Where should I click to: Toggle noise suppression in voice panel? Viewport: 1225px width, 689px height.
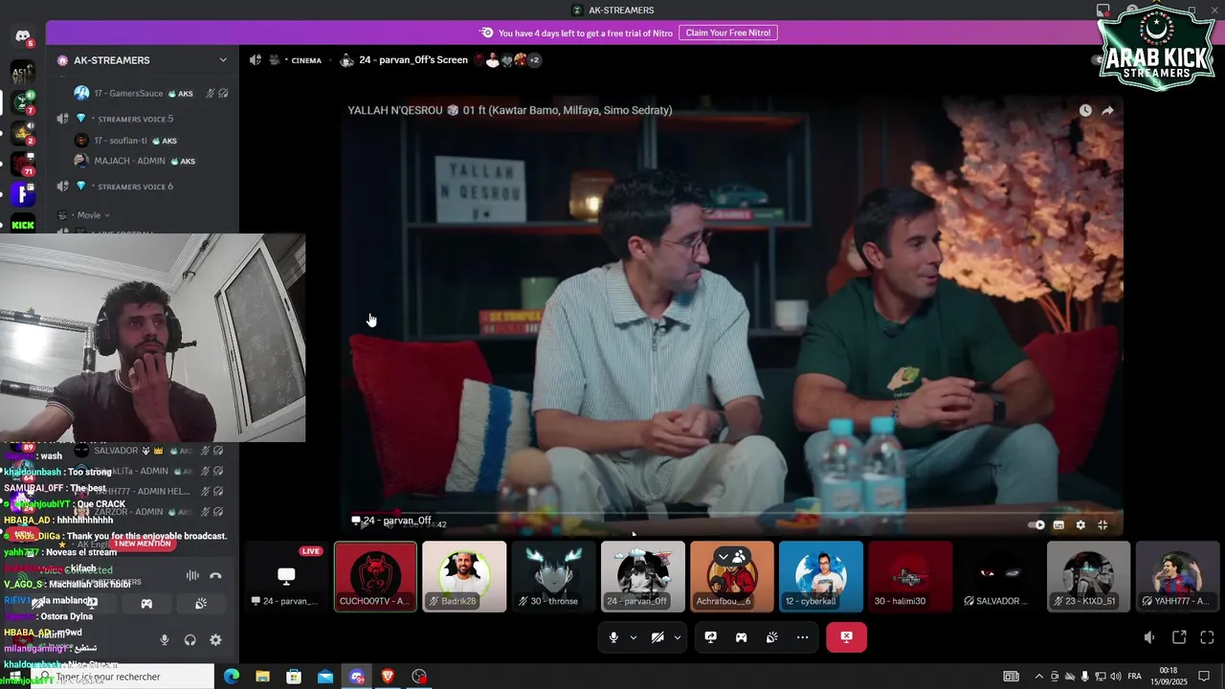(192, 575)
